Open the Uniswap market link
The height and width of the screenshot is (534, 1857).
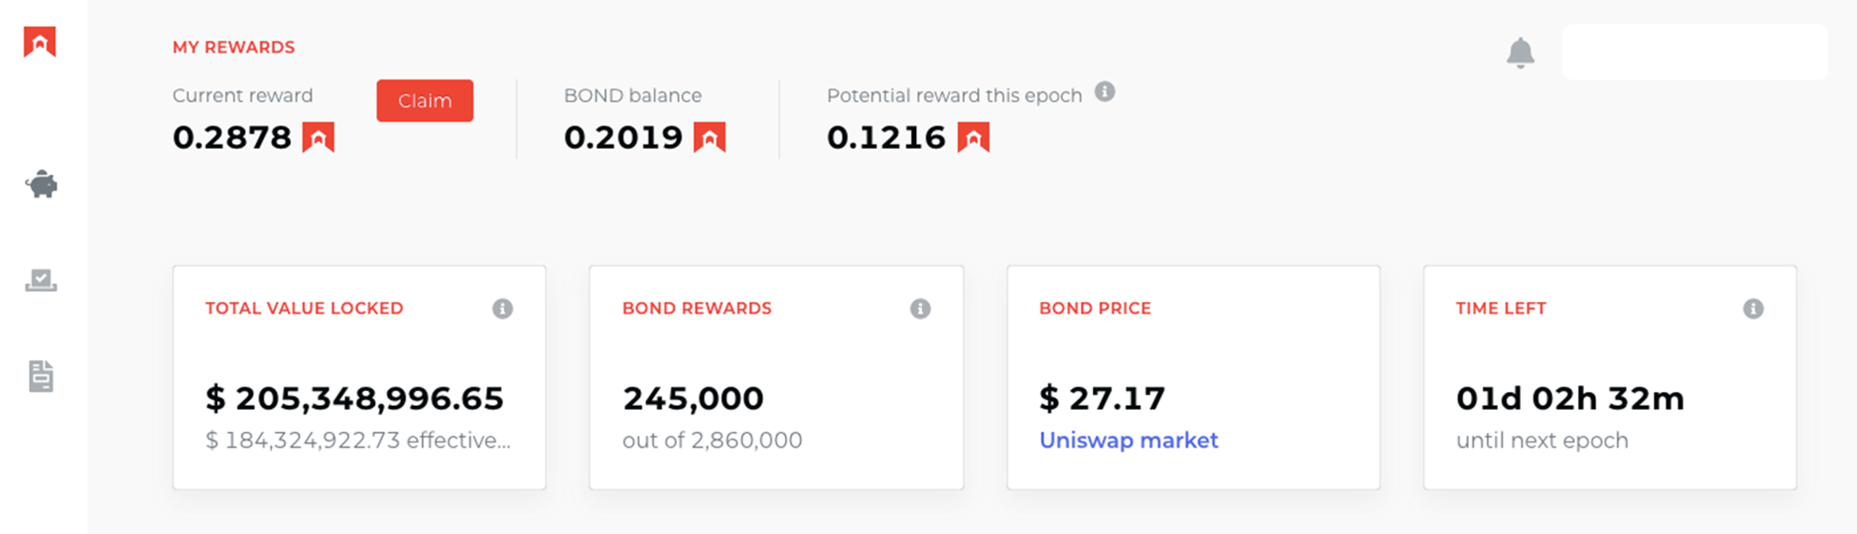1129,440
